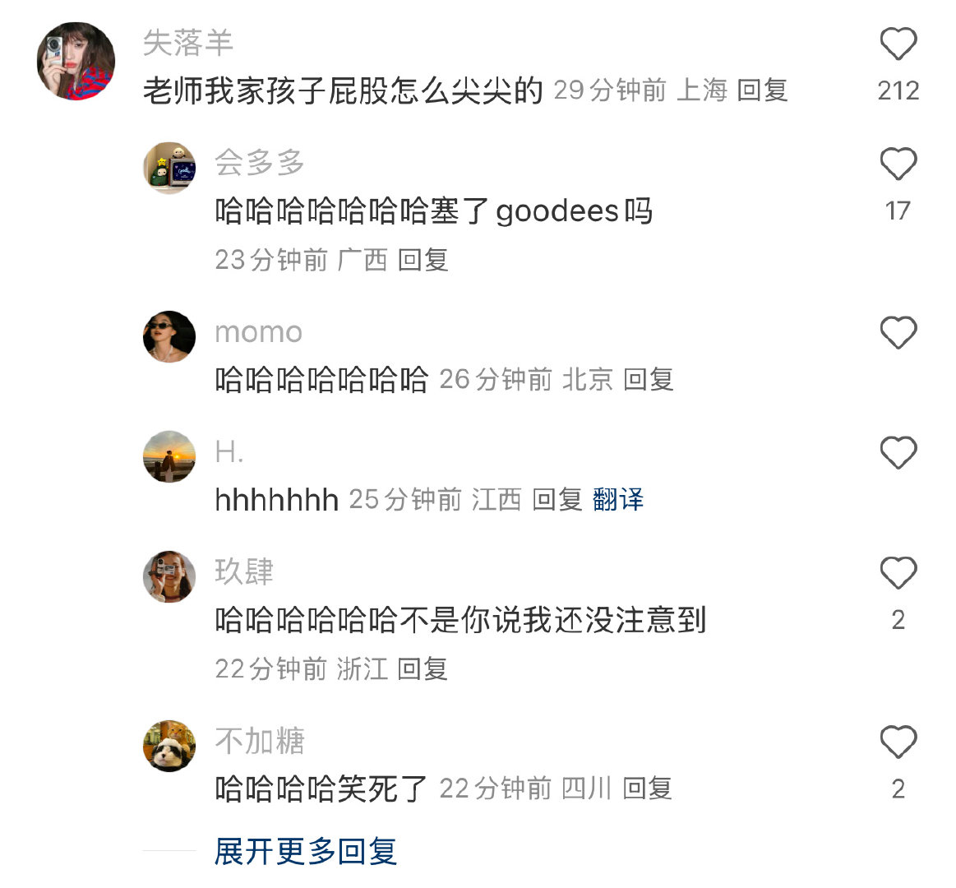View momo's avatar with sunglasses
This screenshot has width=956, height=888.
coord(169,336)
